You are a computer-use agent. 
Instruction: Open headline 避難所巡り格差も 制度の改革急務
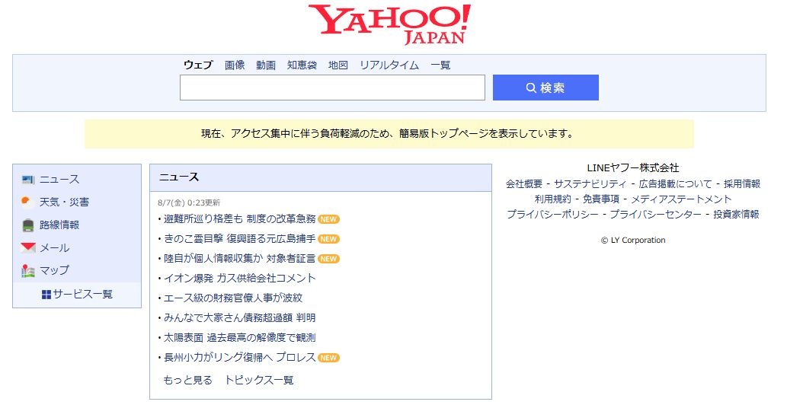240,219
